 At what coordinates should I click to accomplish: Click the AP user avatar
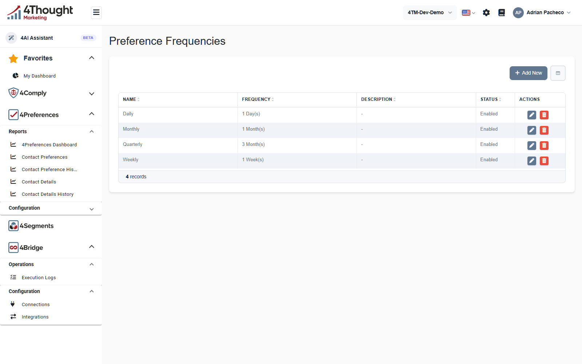pos(518,13)
